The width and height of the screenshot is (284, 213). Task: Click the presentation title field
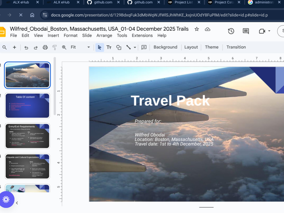pyautogui.click(x=99, y=29)
